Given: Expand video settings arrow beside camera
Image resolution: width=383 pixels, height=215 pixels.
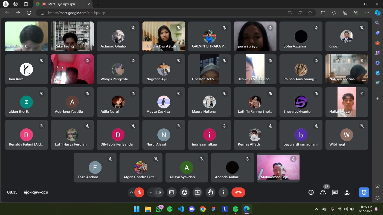Looking at the screenshot, I should (x=151, y=193).
